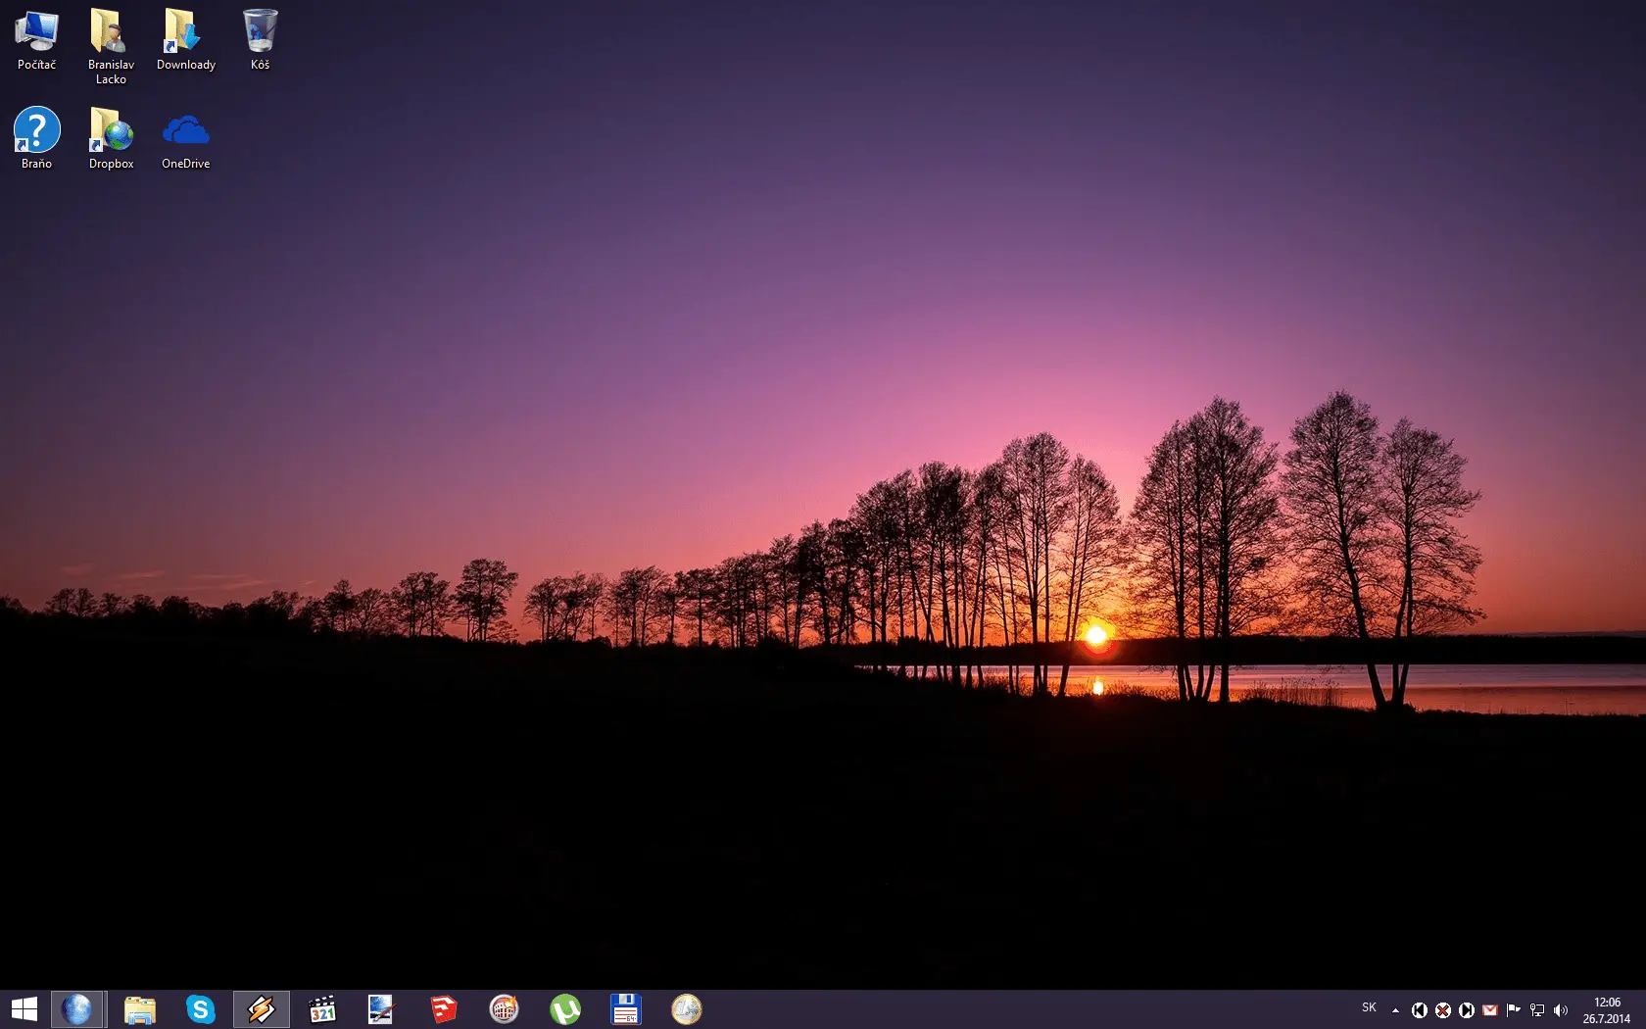Open the Gmail notifier tray icon
Viewport: 1646px width, 1029px height.
[1489, 1010]
